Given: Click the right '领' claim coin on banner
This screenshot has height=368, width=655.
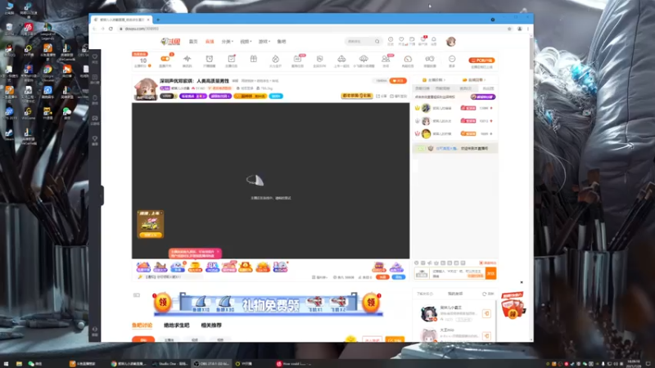Looking at the screenshot, I should (371, 303).
